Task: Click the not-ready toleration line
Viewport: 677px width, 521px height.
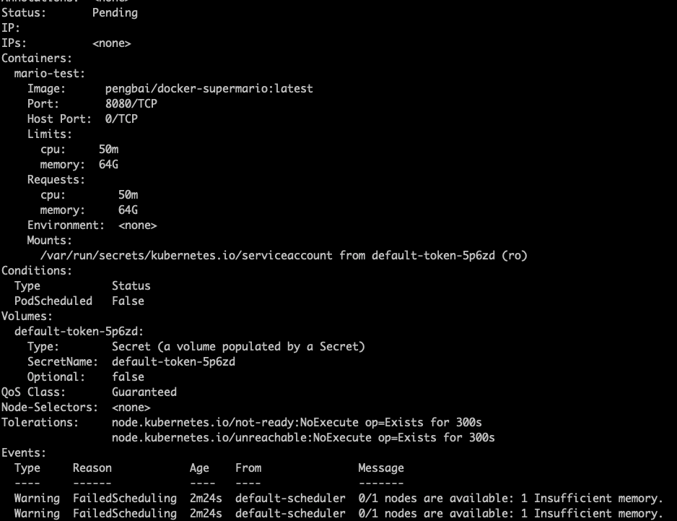Action: coord(297,423)
